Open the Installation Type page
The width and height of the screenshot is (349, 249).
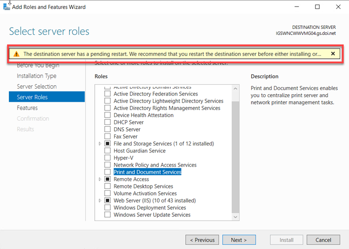tap(36, 76)
